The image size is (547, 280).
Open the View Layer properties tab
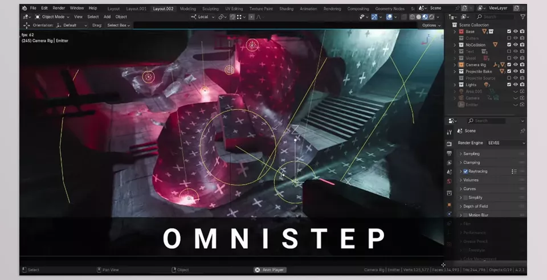450,163
